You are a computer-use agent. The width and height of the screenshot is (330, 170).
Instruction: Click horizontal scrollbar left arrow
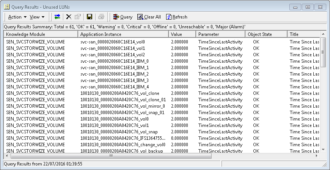tap(7, 156)
